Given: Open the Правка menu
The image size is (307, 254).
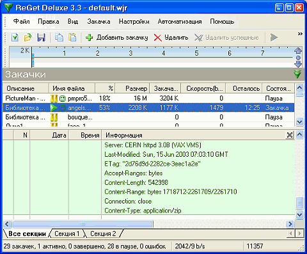Looking at the screenshot, I should (x=49, y=22).
